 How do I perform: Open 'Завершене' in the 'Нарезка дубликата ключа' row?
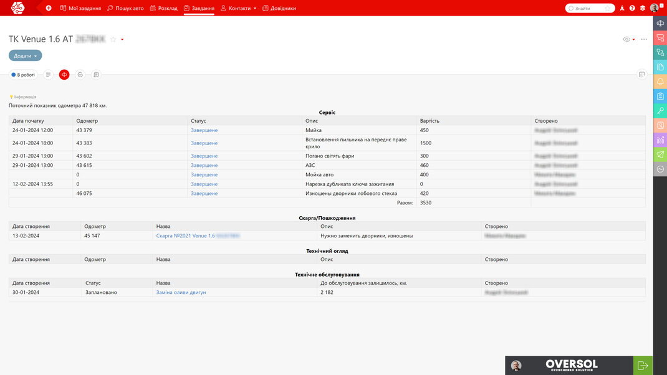[x=204, y=184]
